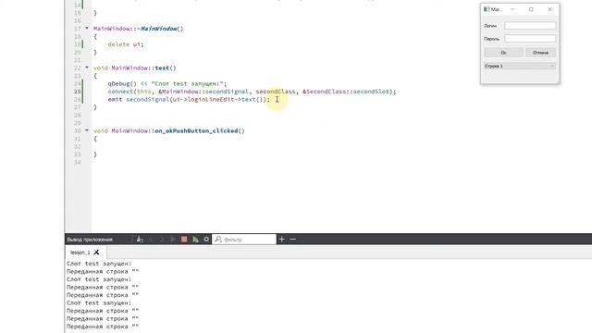Click the previous item arrow in output toolbar
This screenshot has height=333, width=592.
point(151,240)
